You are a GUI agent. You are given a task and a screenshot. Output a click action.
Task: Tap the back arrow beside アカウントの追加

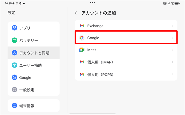[x=76, y=13]
